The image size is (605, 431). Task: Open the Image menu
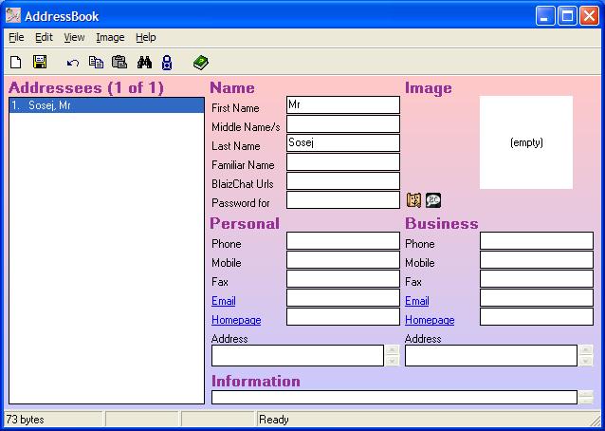110,37
